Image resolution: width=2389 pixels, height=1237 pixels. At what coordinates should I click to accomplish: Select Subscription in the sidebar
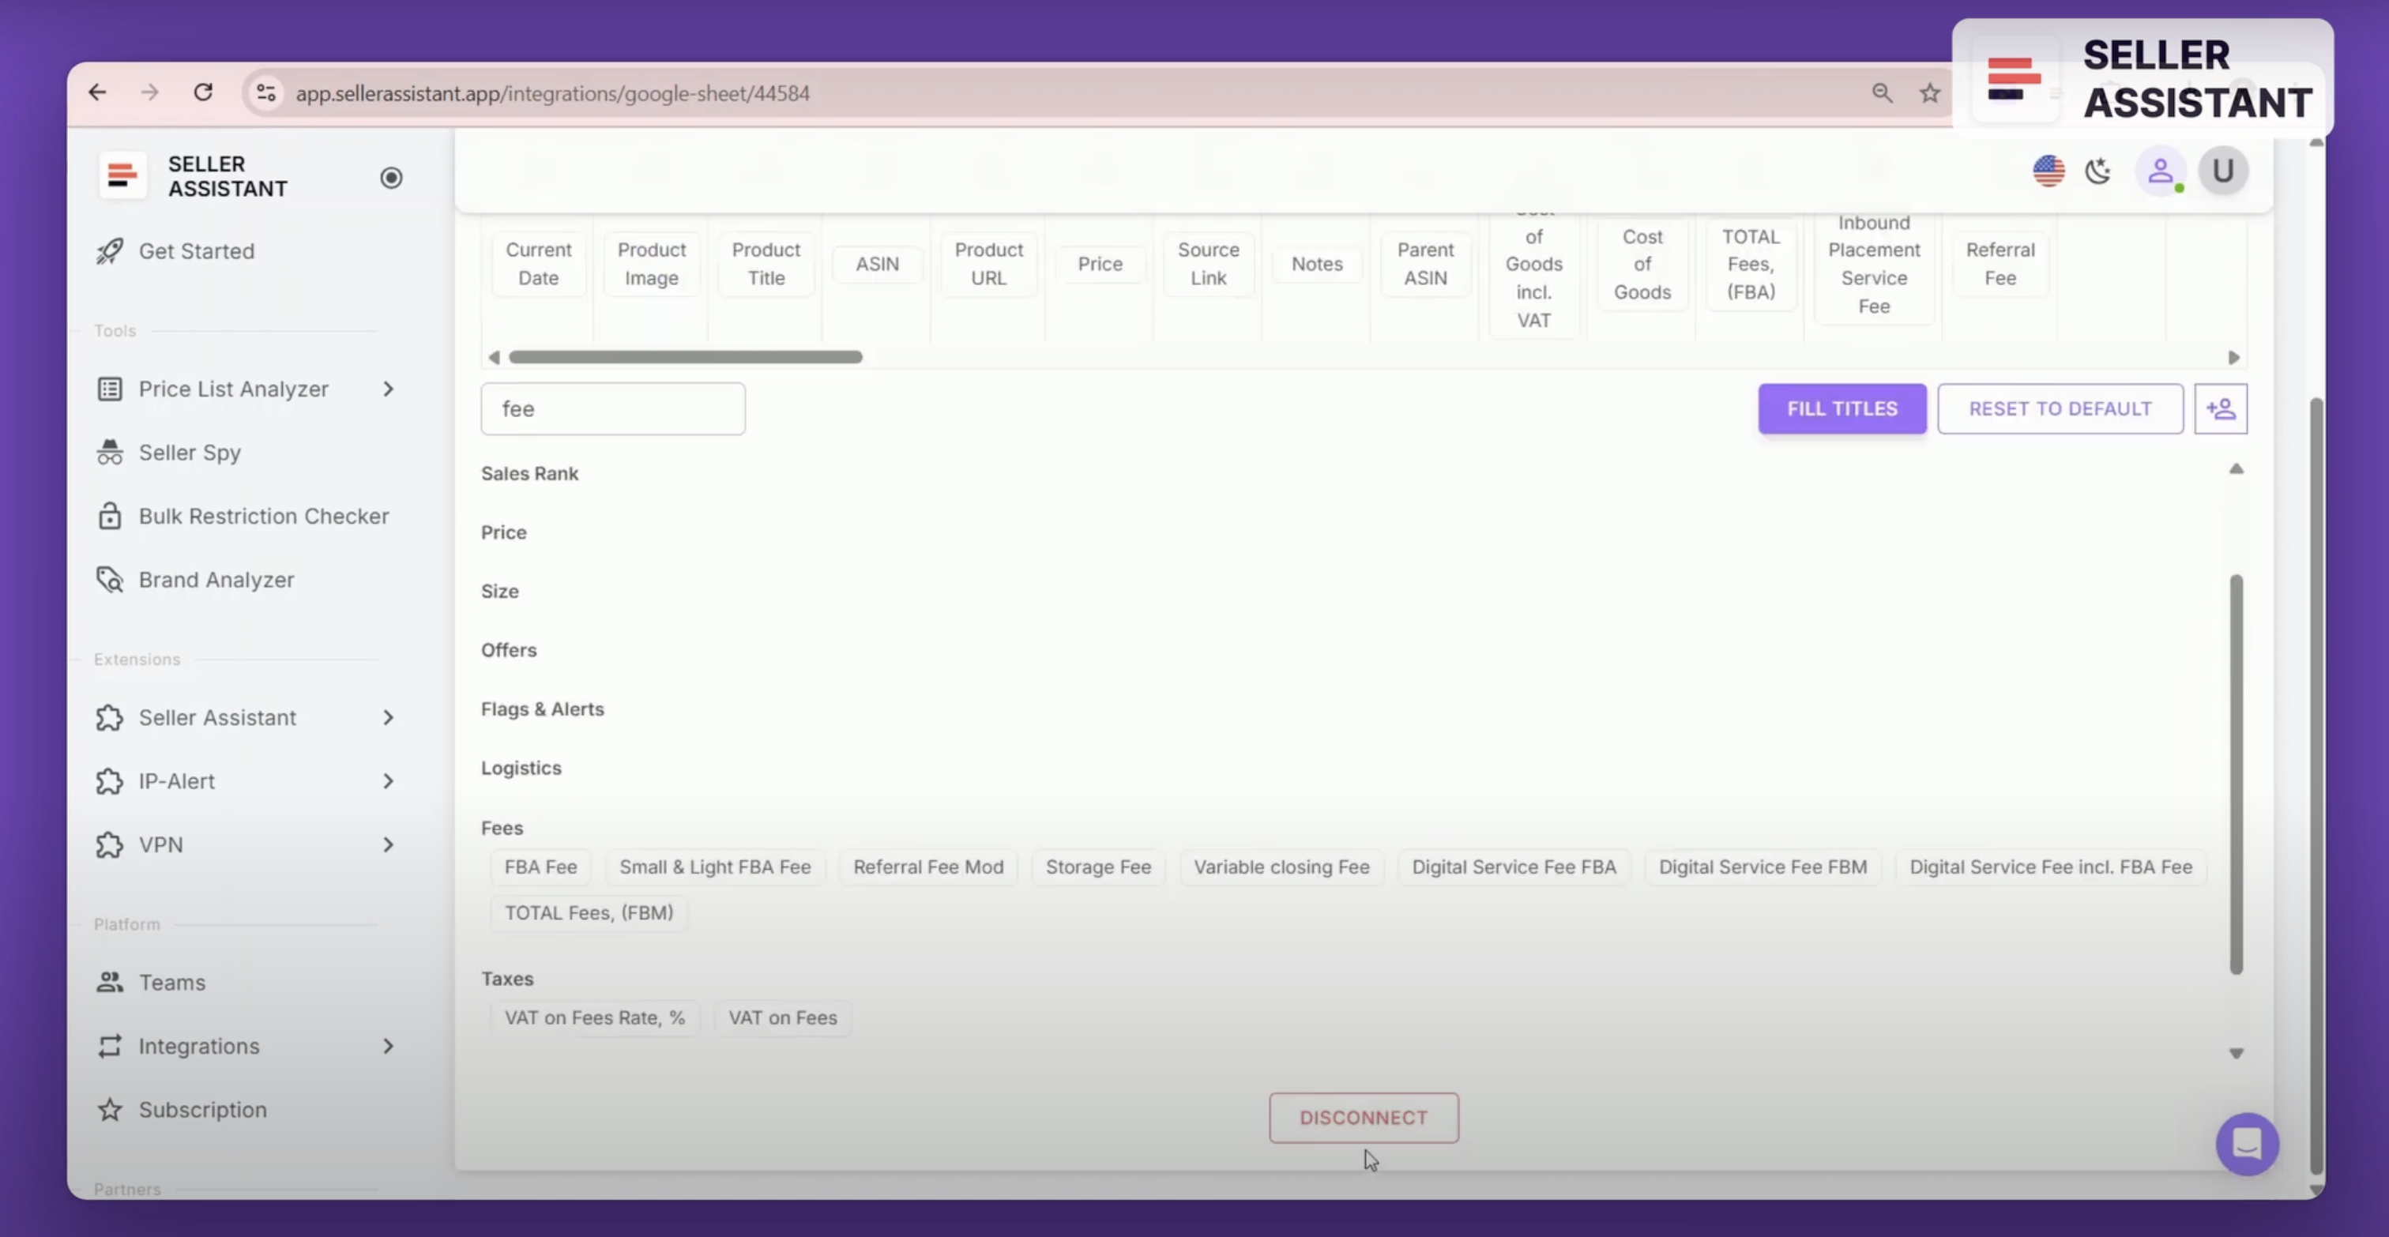coord(202,1109)
